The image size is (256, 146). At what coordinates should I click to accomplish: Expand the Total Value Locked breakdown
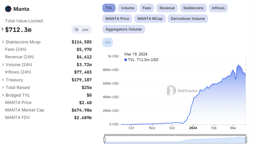point(3,29)
